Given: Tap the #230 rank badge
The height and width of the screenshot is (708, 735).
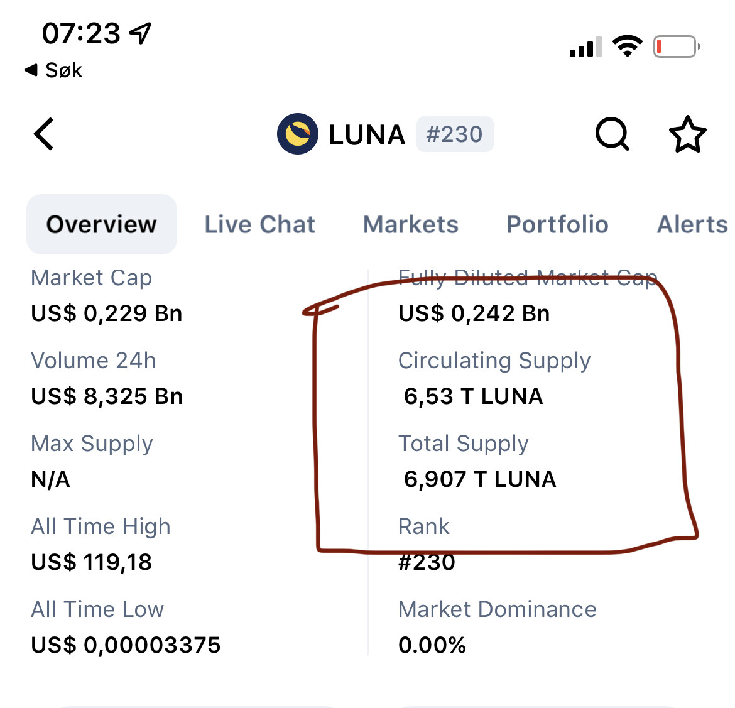Looking at the screenshot, I should coord(455,134).
